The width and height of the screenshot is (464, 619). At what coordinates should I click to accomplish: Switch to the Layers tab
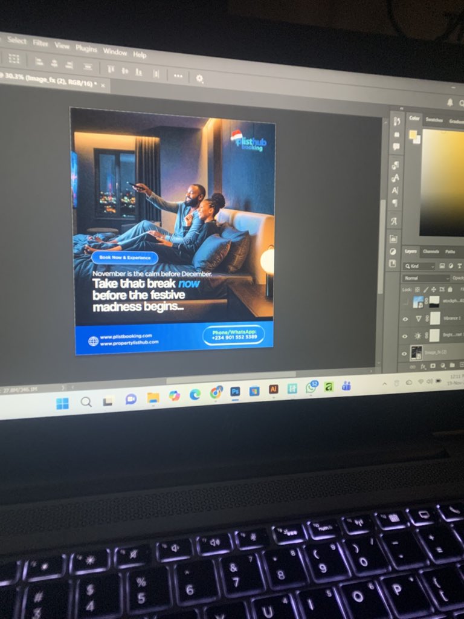[x=410, y=251]
